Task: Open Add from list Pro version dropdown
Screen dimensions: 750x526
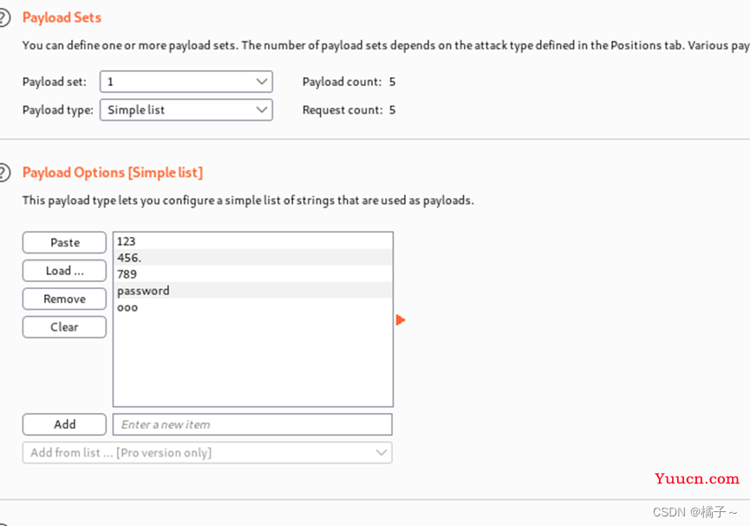Action: [x=207, y=453]
